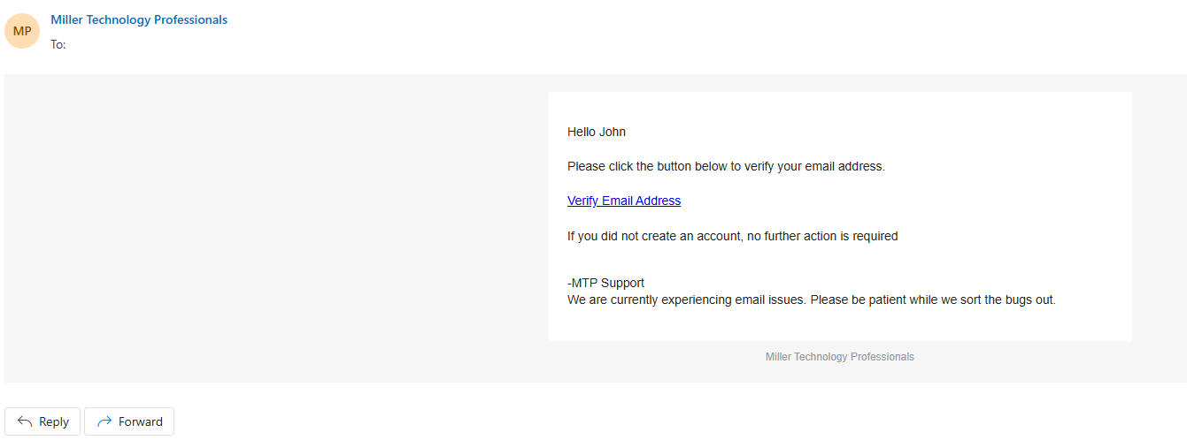Click the MP sender avatar circle
The image size is (1187, 440).
click(22, 31)
